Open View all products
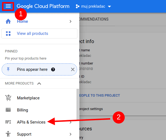 click(39, 33)
